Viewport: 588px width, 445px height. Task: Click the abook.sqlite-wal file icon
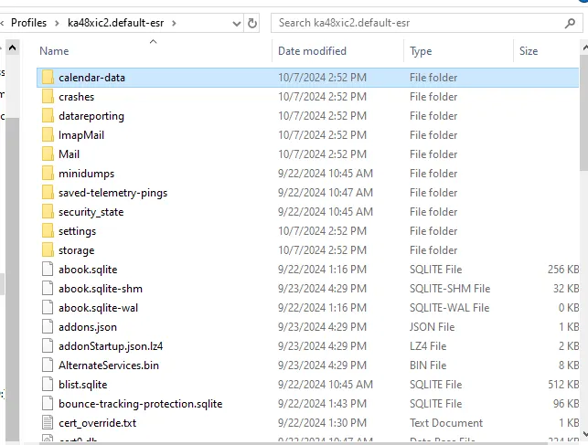point(48,308)
